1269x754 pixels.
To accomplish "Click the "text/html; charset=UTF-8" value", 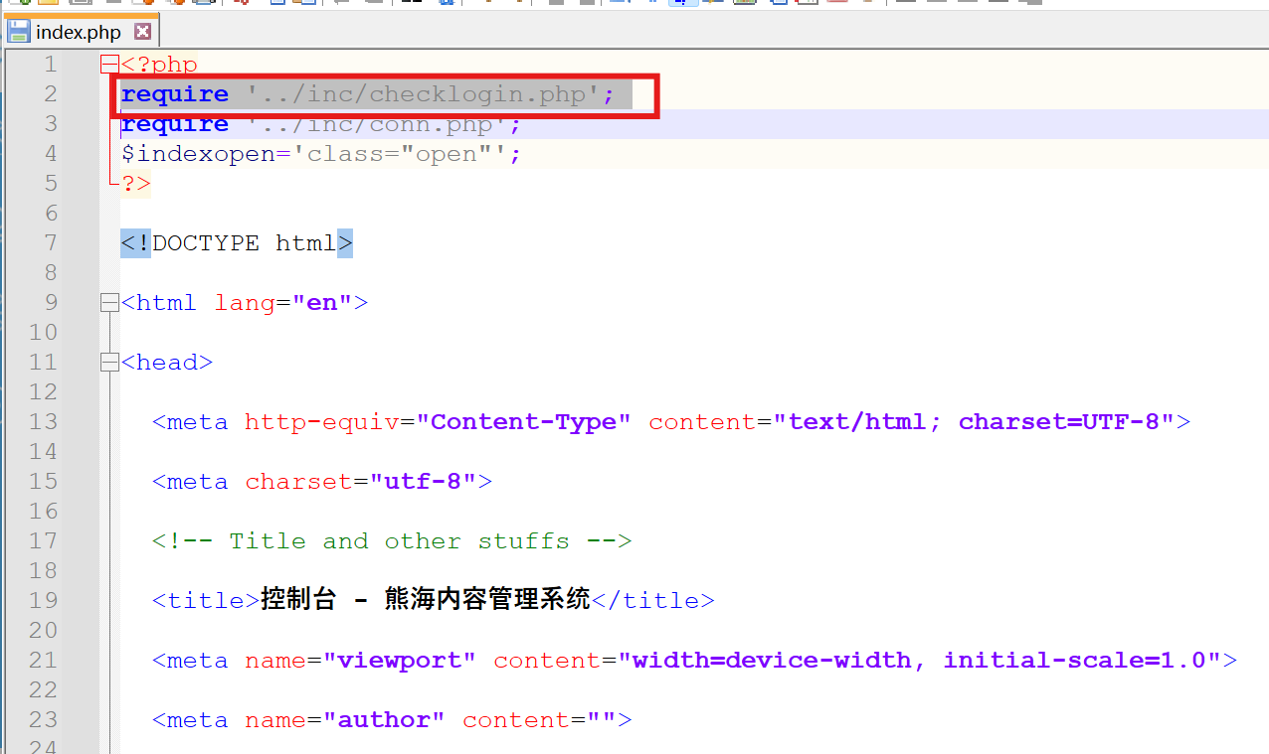I will click(975, 422).
